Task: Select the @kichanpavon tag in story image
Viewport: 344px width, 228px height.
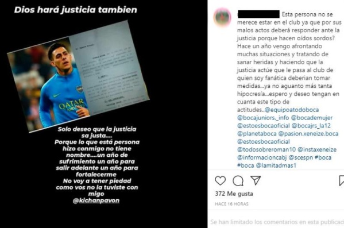Action: tap(96, 200)
